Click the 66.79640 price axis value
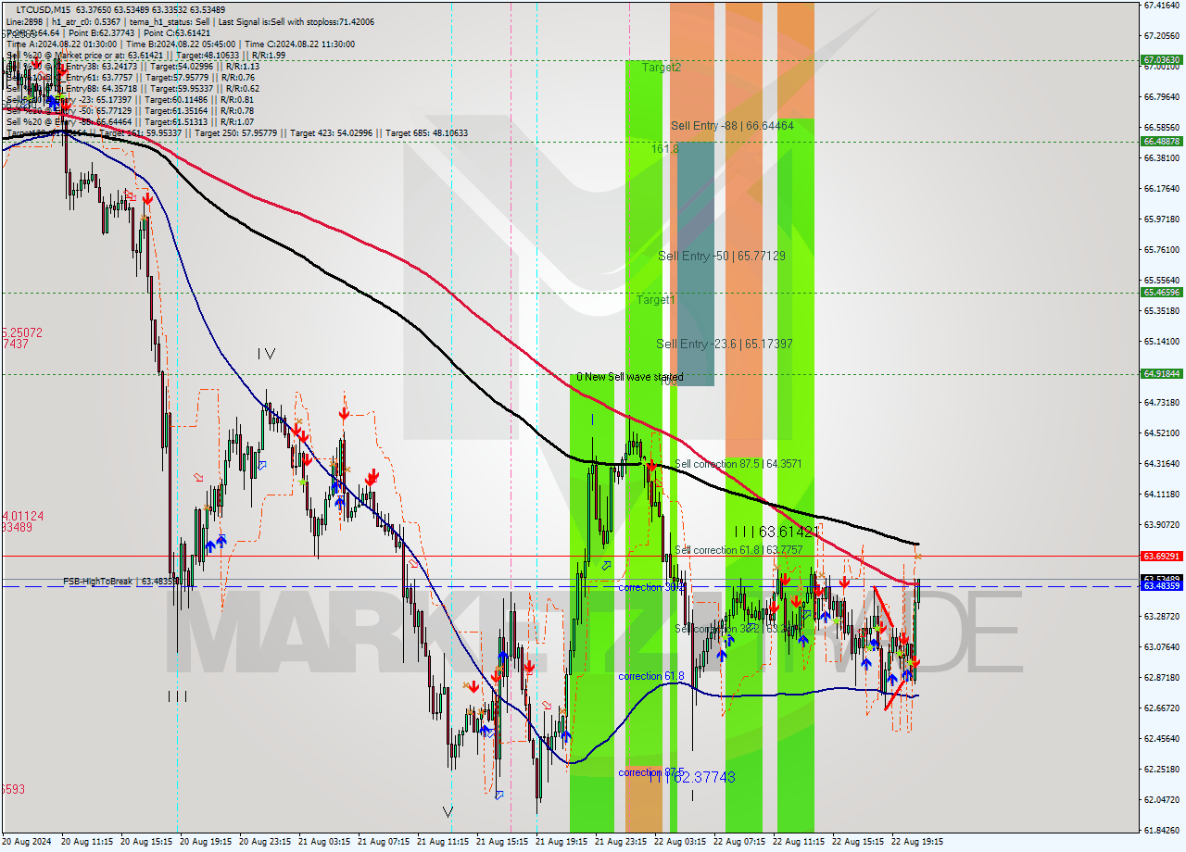This screenshot has width=1186, height=852. point(1161,96)
